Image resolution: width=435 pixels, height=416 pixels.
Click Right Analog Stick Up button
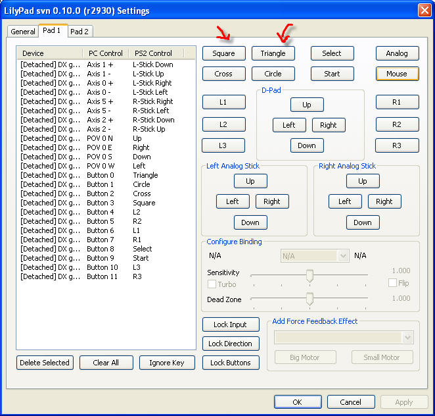pos(363,181)
